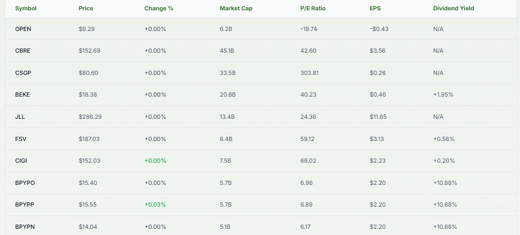Click CSGP P/E ratio 303.81 cell
520x235 pixels.
click(309, 73)
